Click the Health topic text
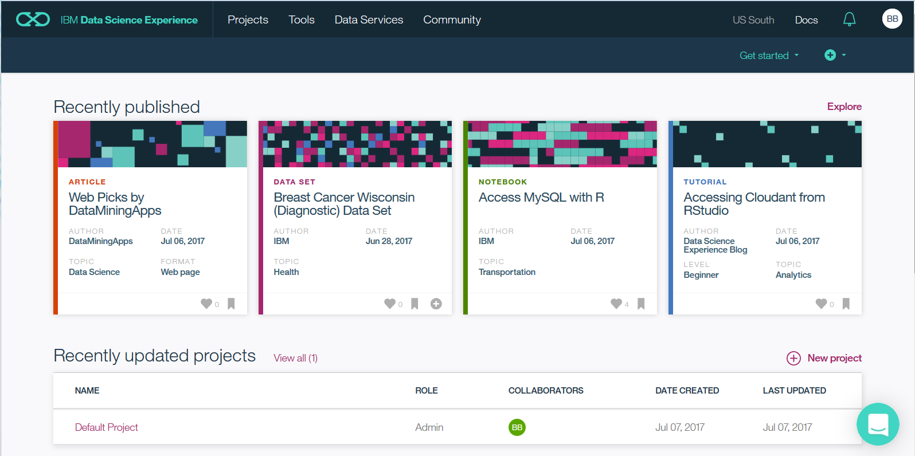915x456 pixels. [x=286, y=272]
